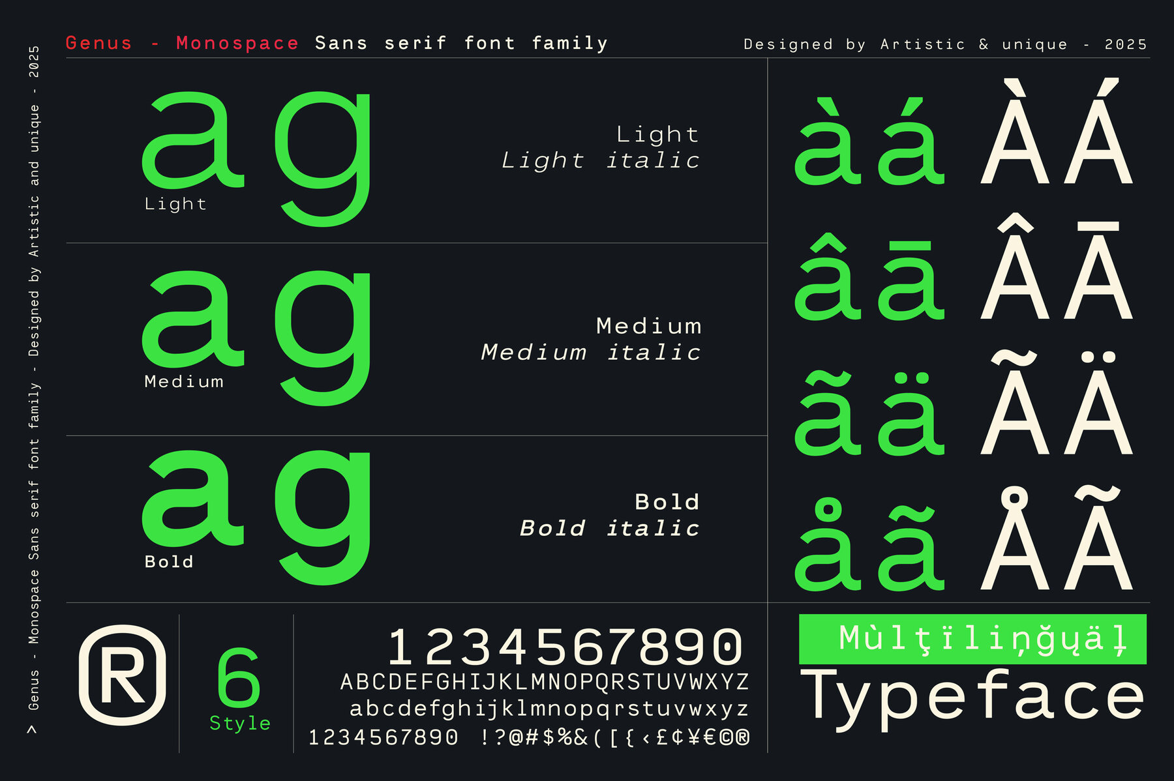Select the Medium italic style label
Viewport: 1174px width, 781px height.
click(x=590, y=353)
